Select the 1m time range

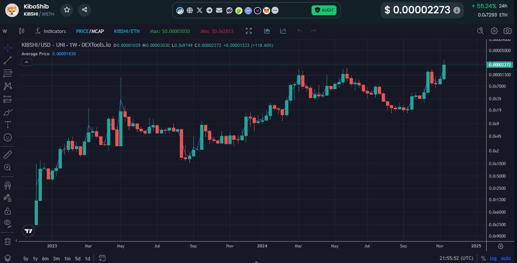coord(67,259)
